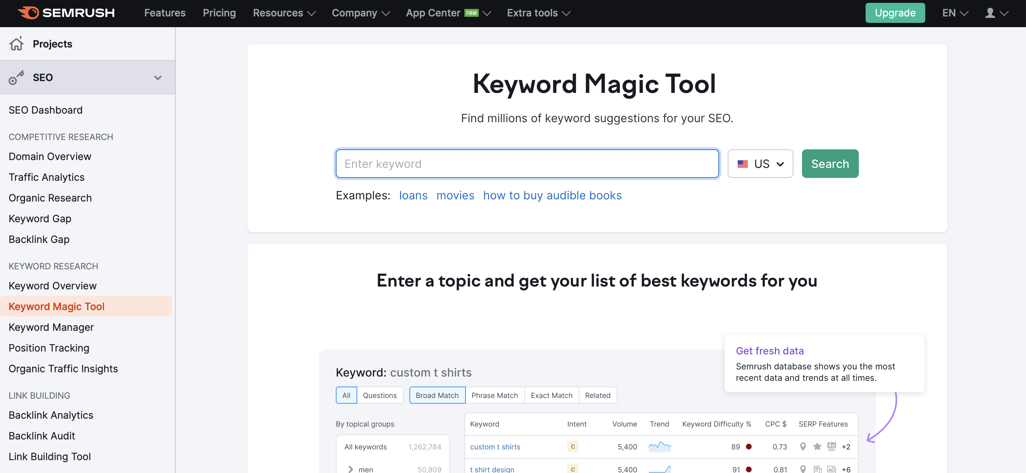Image resolution: width=1026 pixels, height=473 pixels.
Task: Click the Volume column header
Action: 624,424
